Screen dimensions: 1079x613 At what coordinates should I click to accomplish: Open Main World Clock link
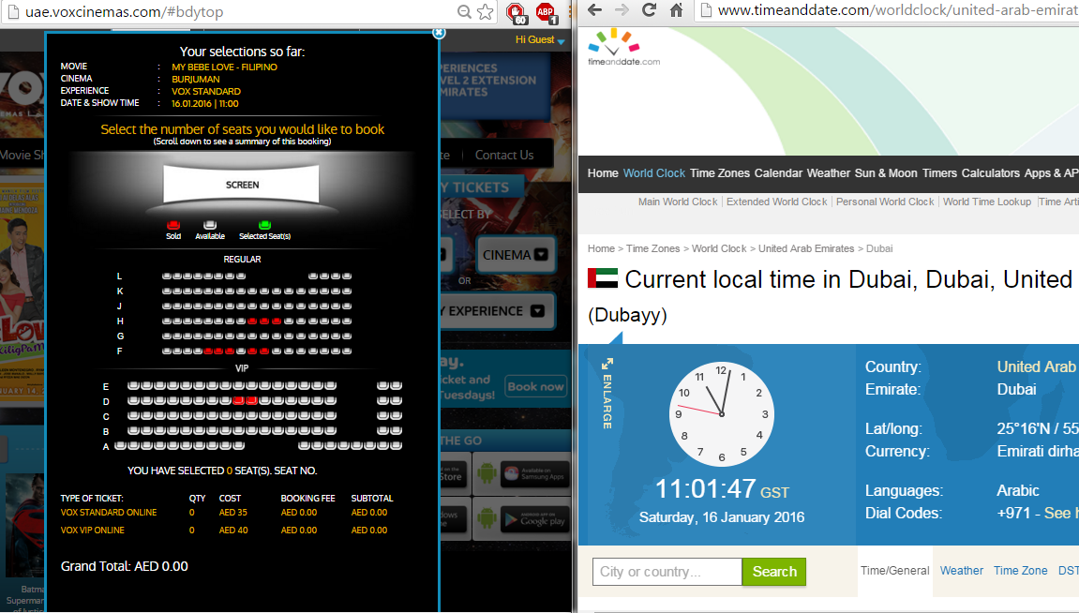(x=677, y=202)
